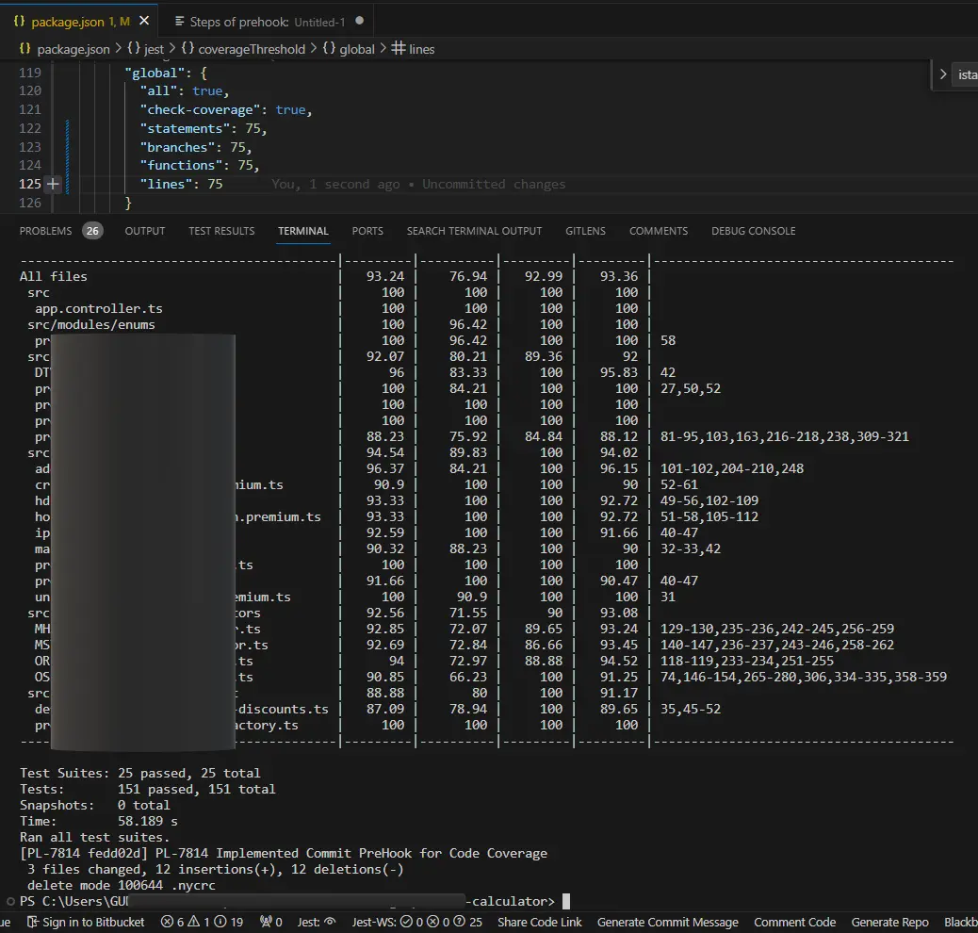
Task: Click package.json in the breadcrumb path
Action: click(x=73, y=49)
